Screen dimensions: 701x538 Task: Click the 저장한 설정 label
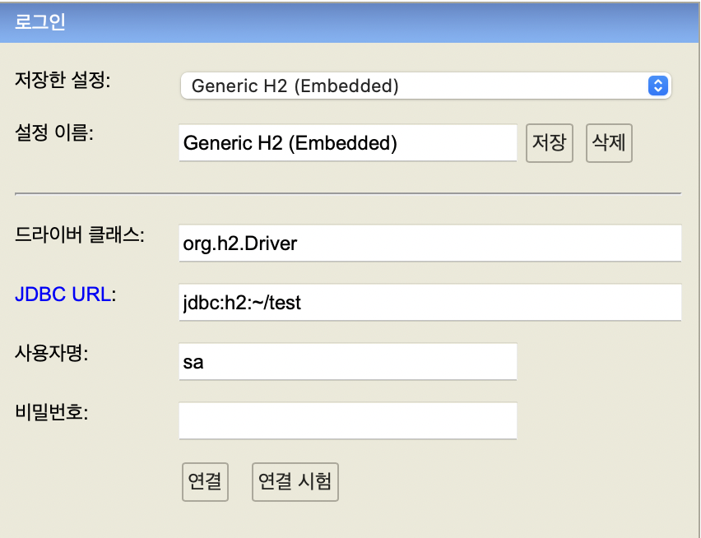(x=63, y=81)
